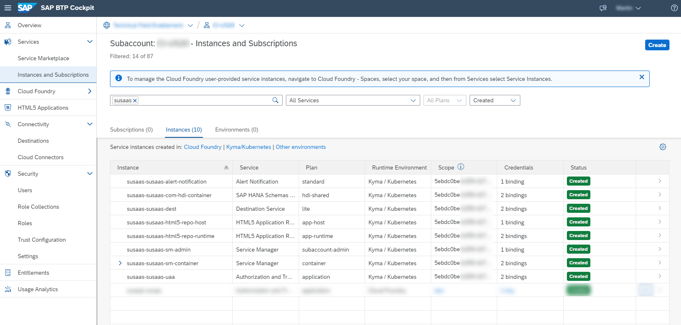Switch to the Instances (10) tab
Screen dimensions: 681x325
pyautogui.click(x=184, y=130)
